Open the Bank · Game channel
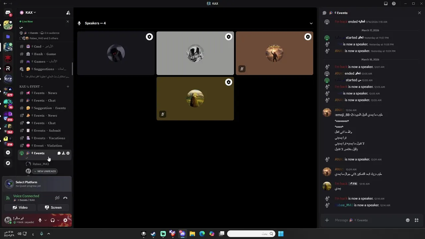 44,54
